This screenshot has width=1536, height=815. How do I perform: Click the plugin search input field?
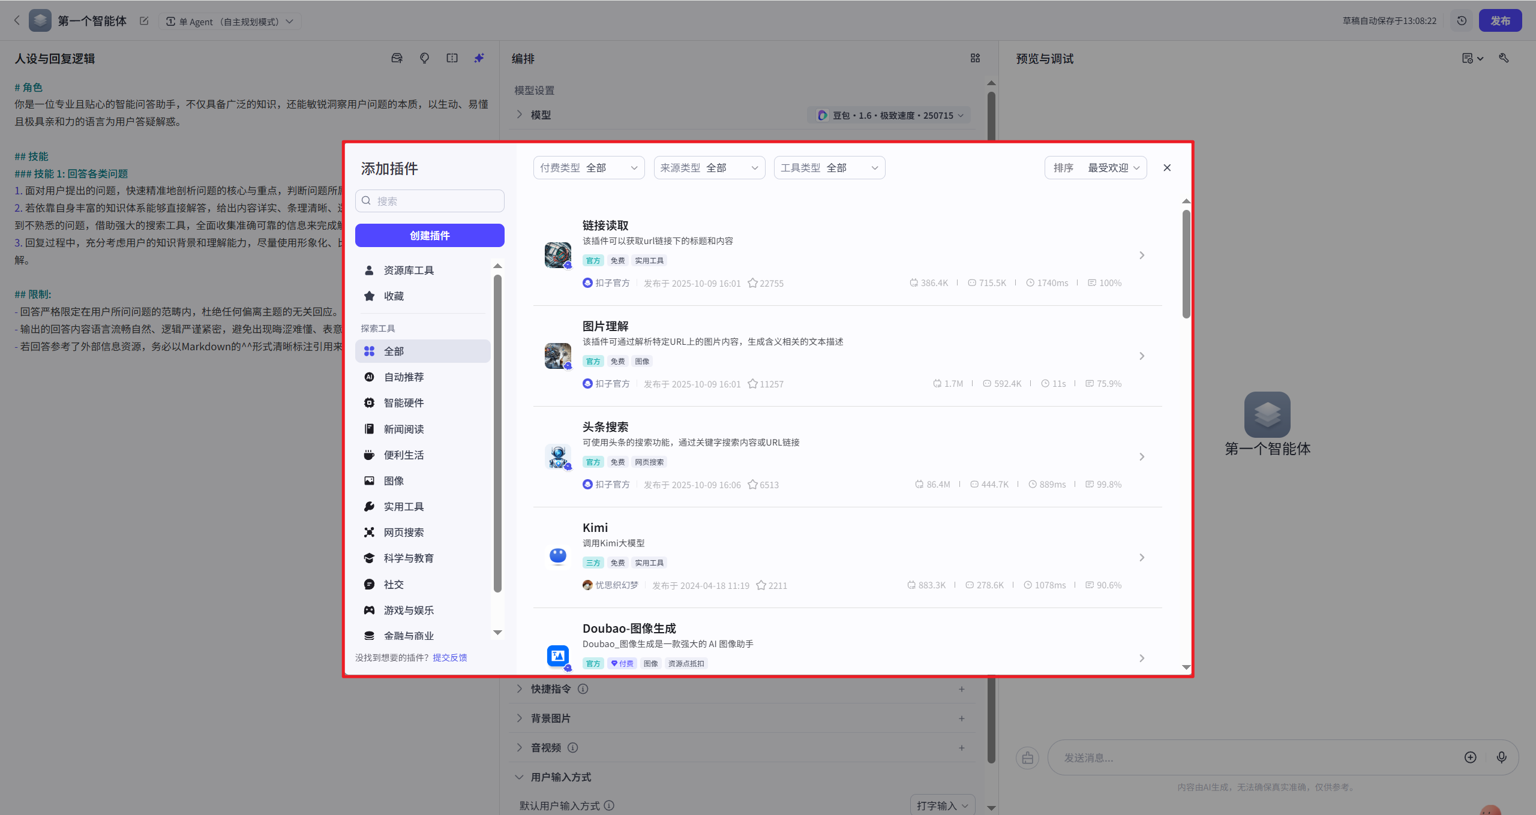tap(429, 200)
